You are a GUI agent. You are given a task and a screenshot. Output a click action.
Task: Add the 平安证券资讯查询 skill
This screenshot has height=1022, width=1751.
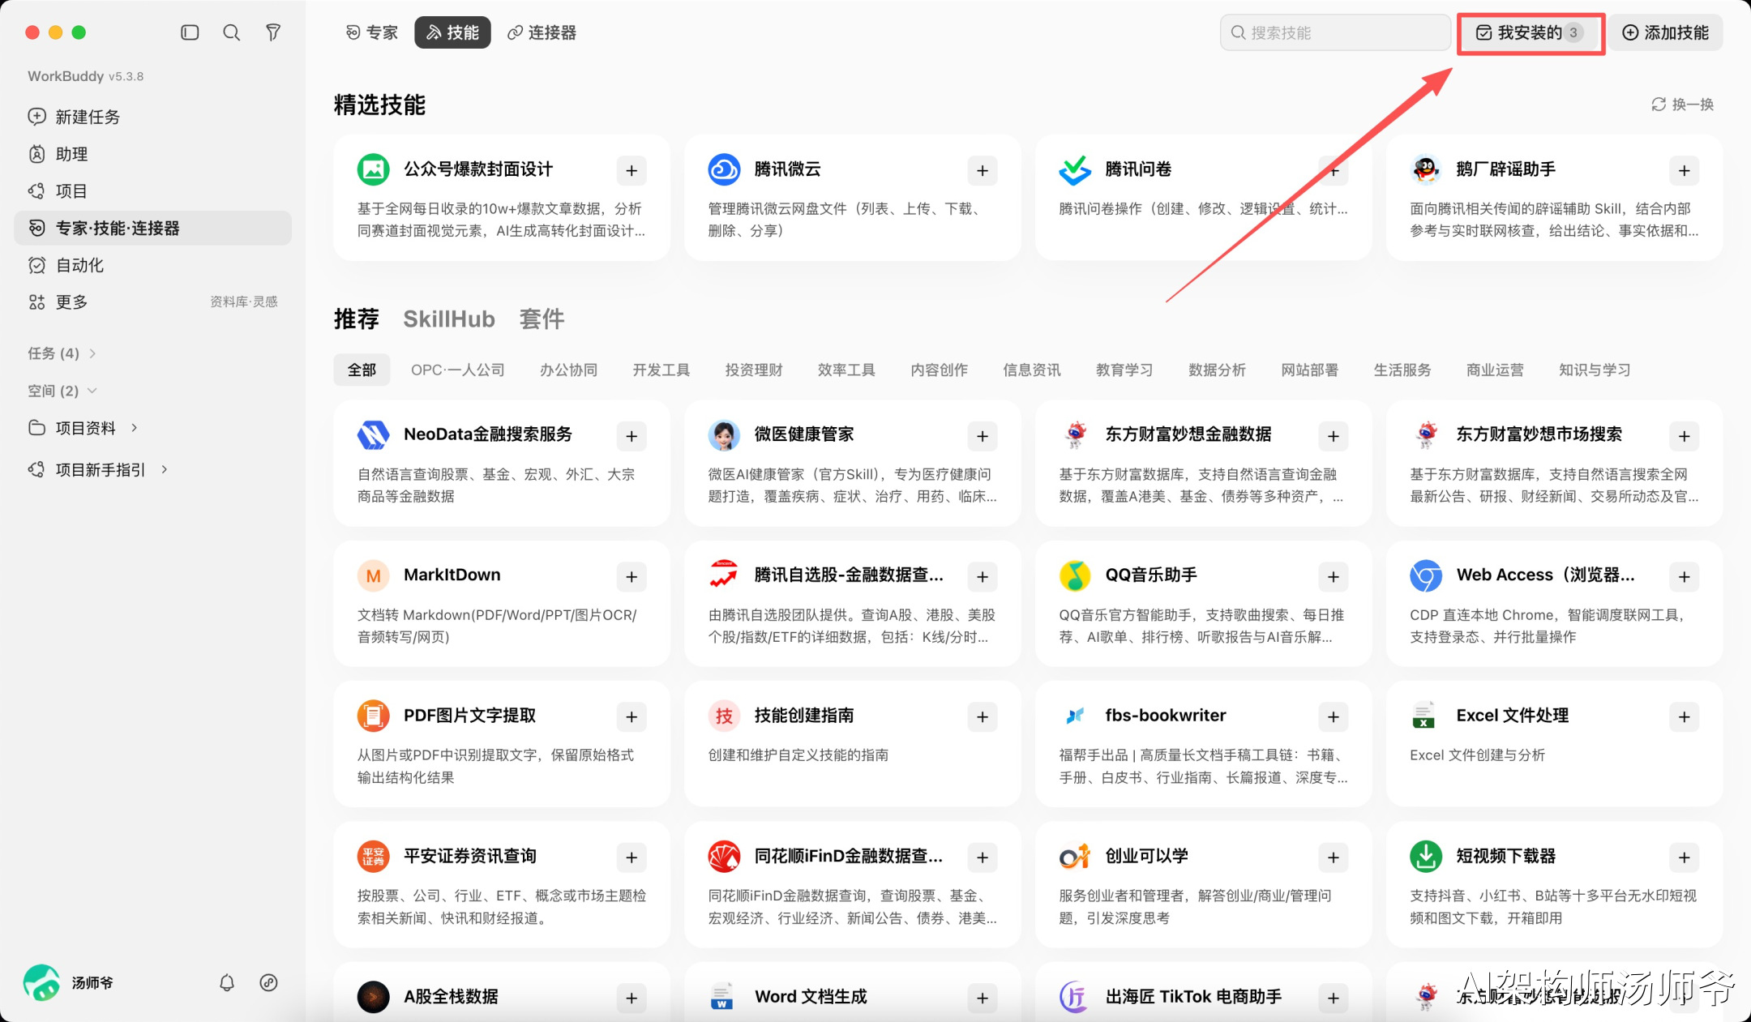[631, 857]
